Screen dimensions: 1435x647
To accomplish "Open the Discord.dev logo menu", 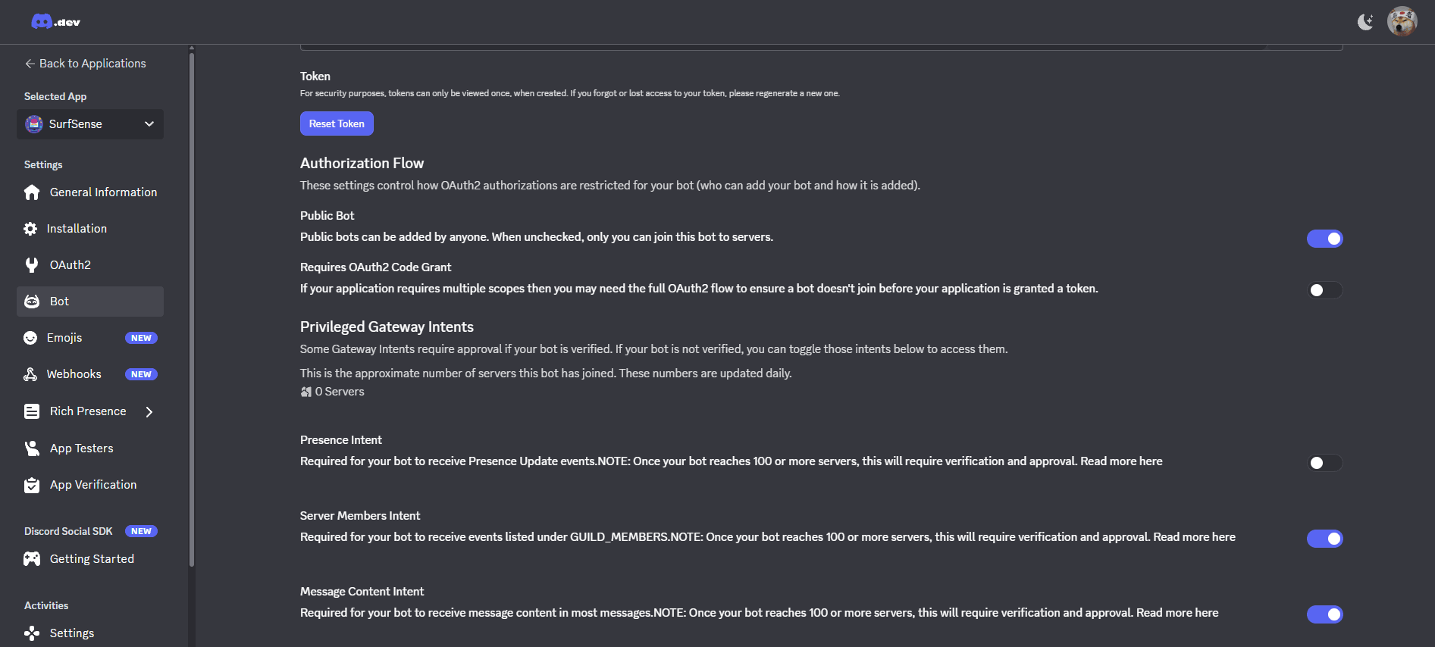I will [54, 20].
